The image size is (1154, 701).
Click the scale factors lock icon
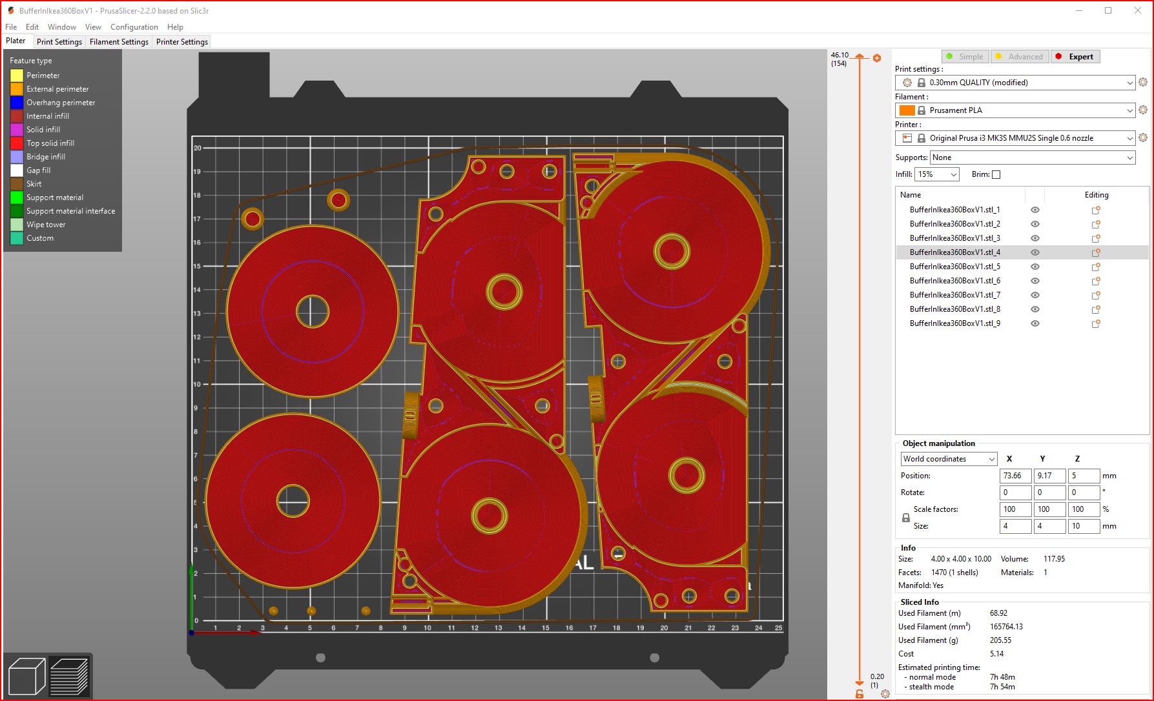(x=906, y=518)
